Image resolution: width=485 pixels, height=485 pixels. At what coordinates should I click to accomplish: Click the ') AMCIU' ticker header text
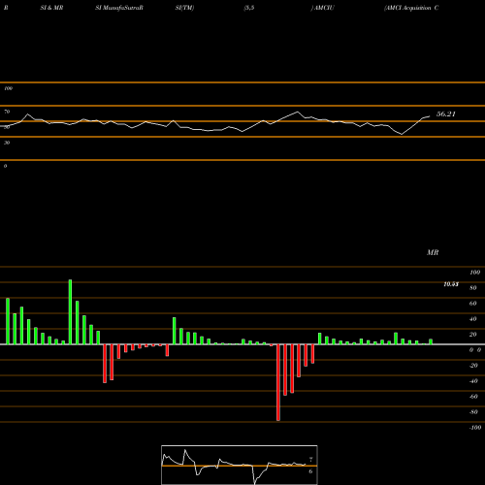pos(322,8)
